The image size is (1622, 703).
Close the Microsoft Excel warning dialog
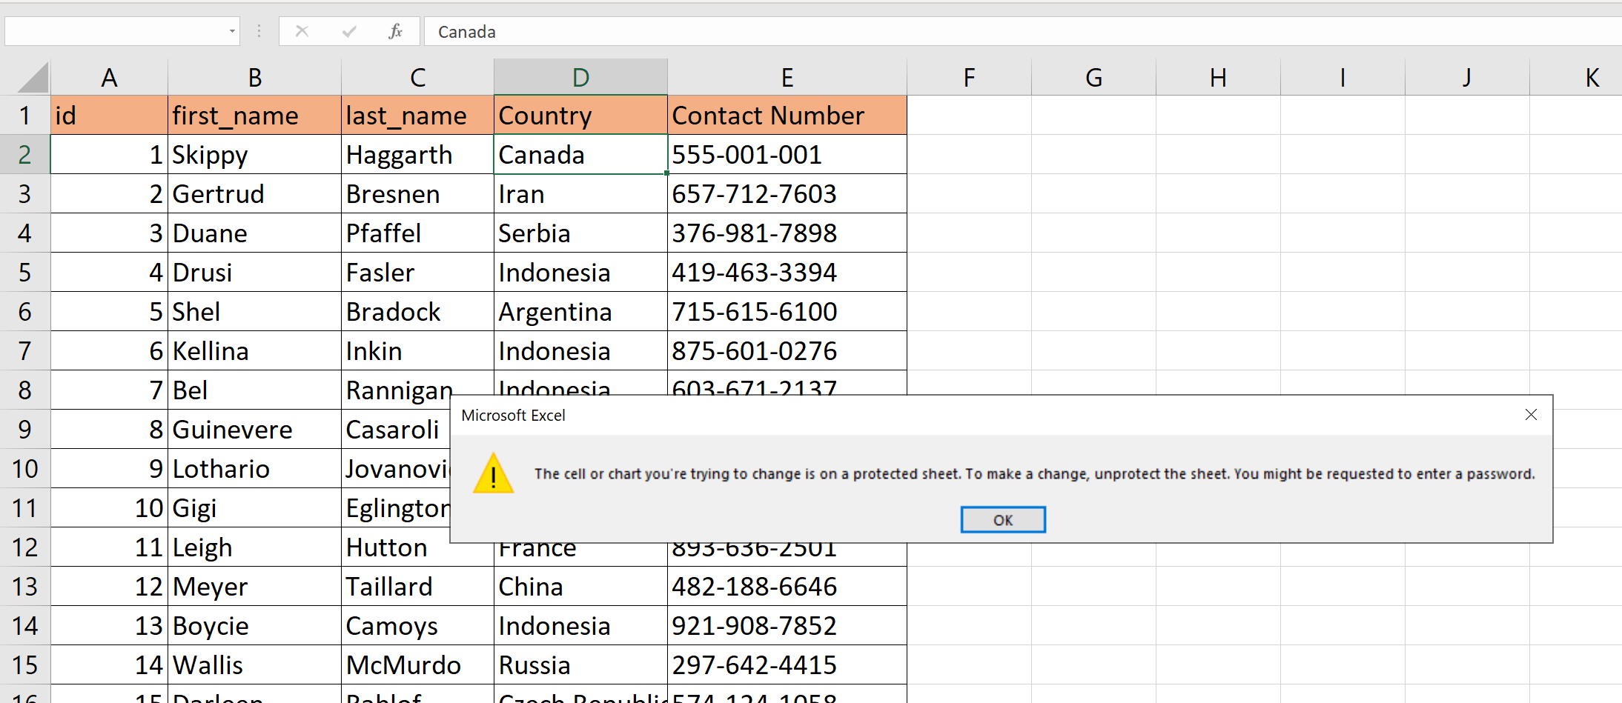[1531, 415]
